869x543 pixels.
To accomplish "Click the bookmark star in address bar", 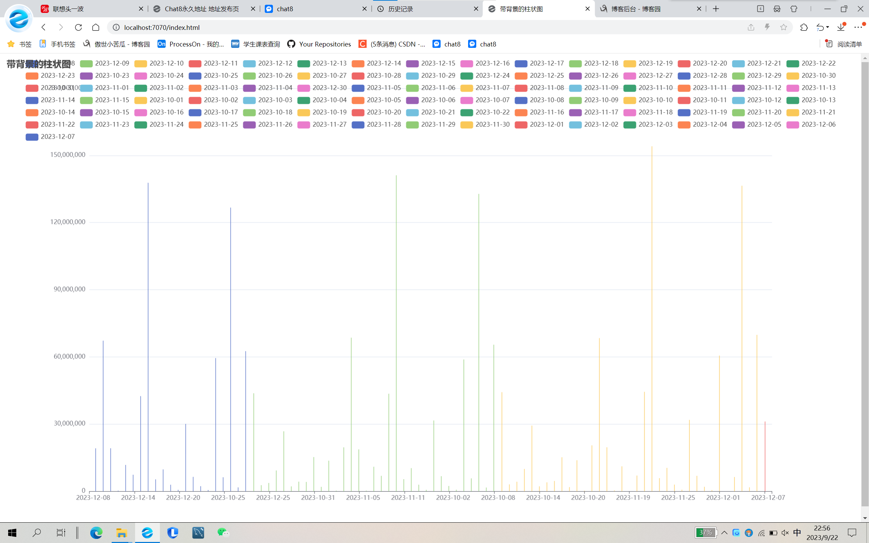I will (783, 27).
